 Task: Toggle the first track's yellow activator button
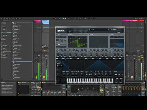coord(36,77)
